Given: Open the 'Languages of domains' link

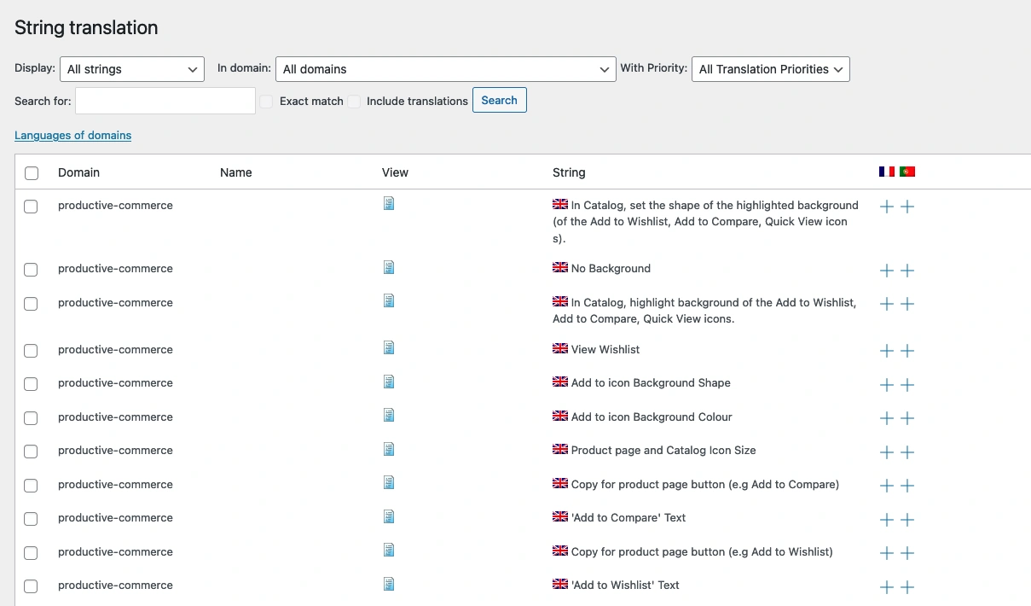Looking at the screenshot, I should tap(73, 135).
